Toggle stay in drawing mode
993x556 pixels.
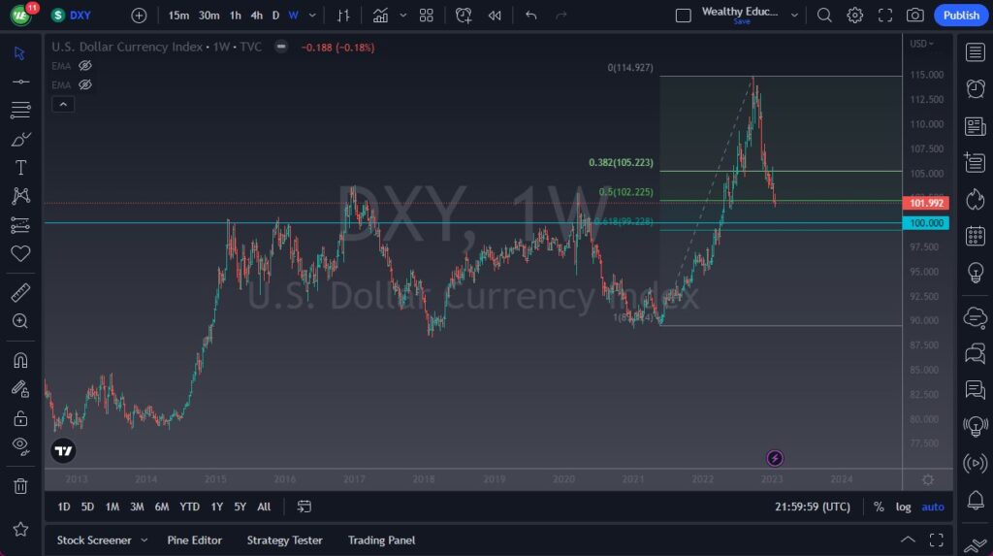click(x=20, y=389)
